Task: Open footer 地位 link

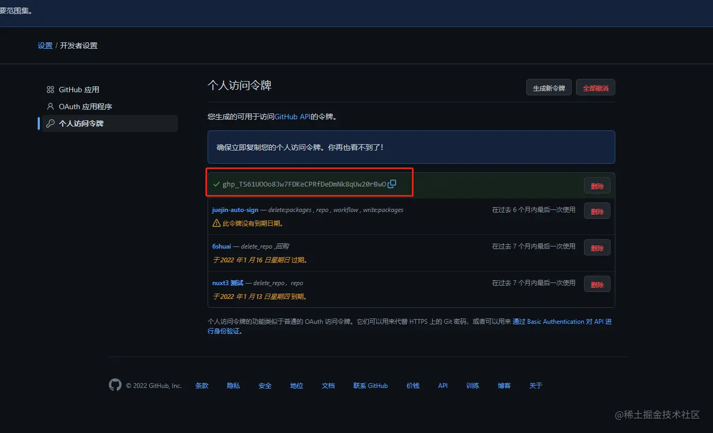Action: pyautogui.click(x=297, y=386)
